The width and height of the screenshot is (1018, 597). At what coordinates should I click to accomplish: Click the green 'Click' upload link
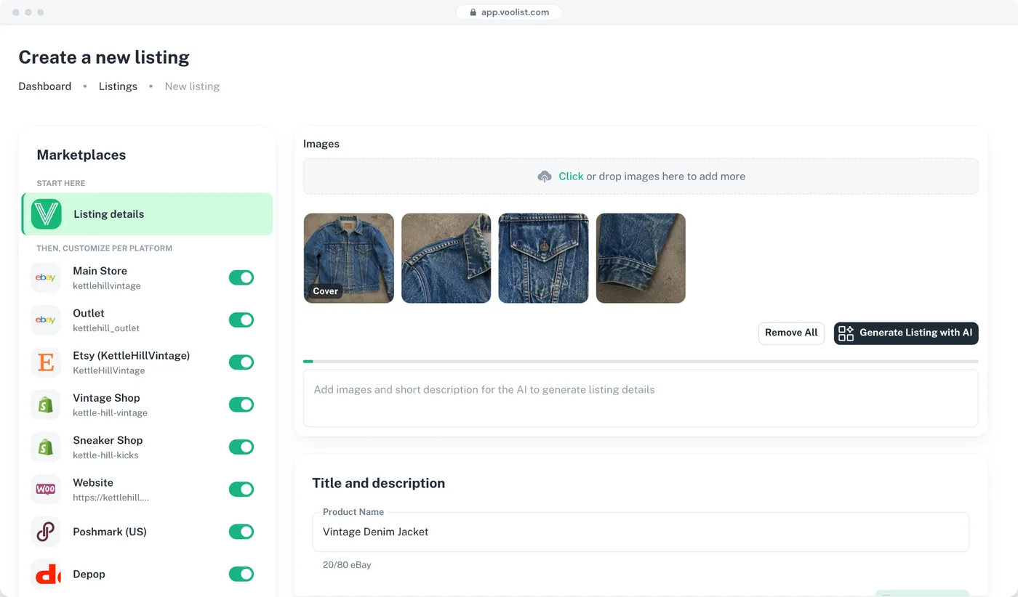click(571, 176)
